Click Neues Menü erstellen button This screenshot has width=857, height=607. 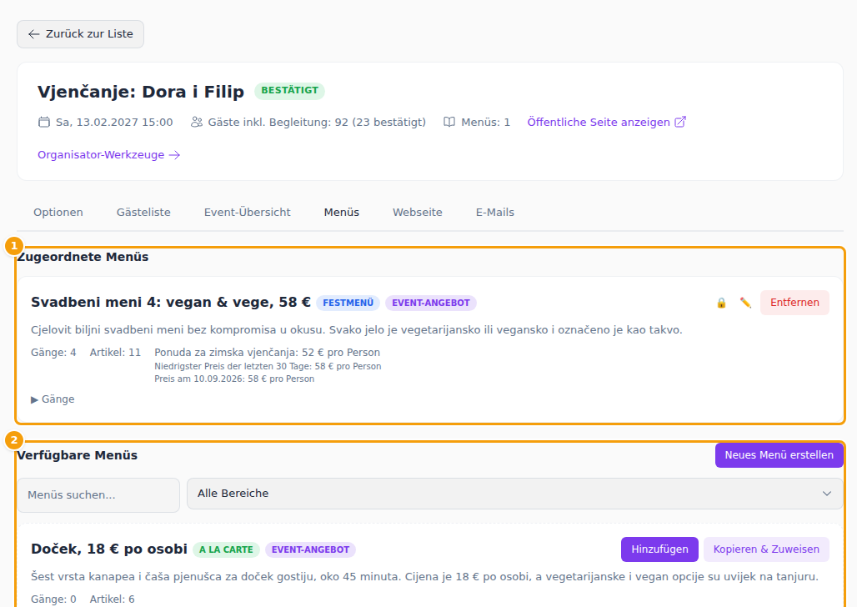click(x=779, y=455)
